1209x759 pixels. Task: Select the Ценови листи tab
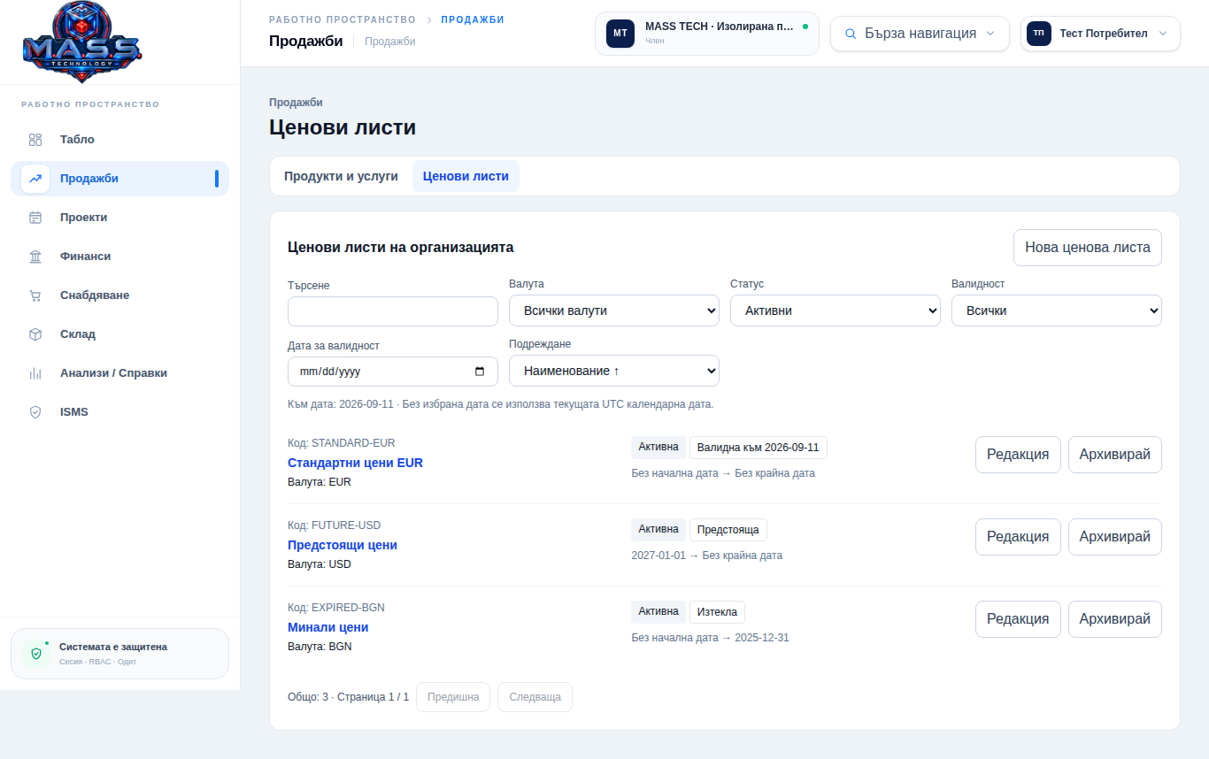[x=466, y=176]
